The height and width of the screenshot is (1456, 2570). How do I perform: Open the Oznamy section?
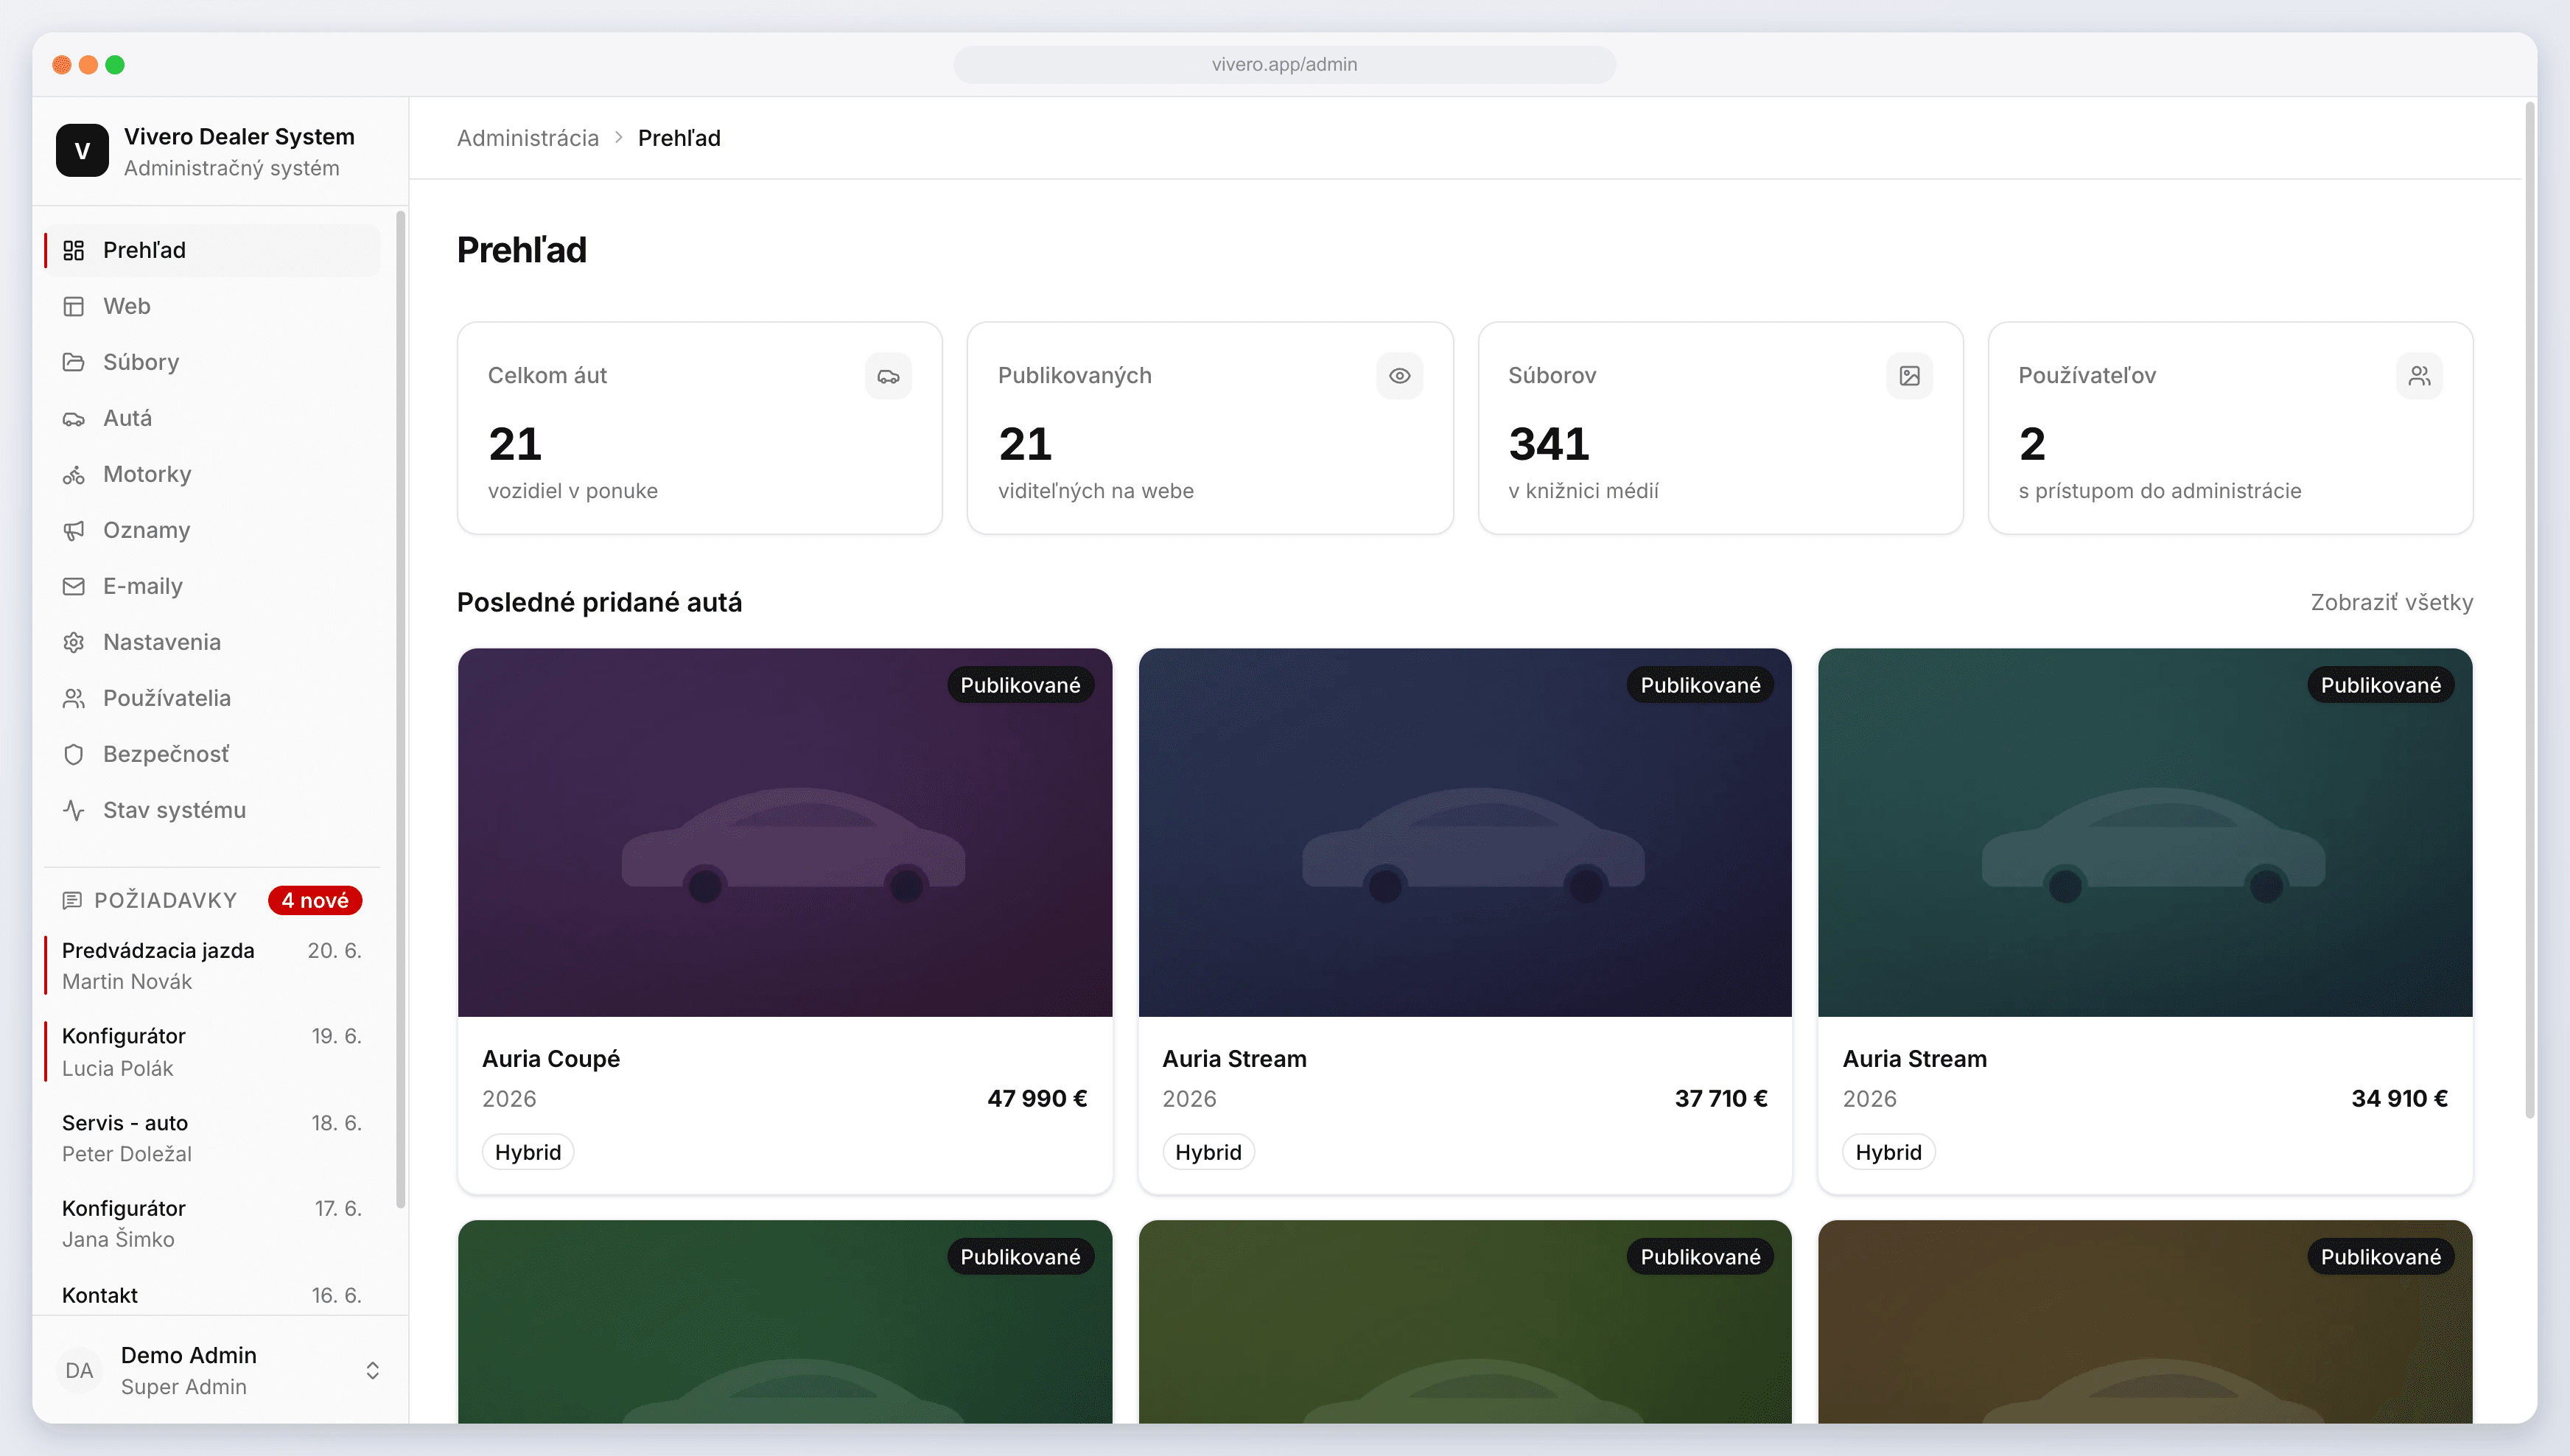[x=212, y=530]
